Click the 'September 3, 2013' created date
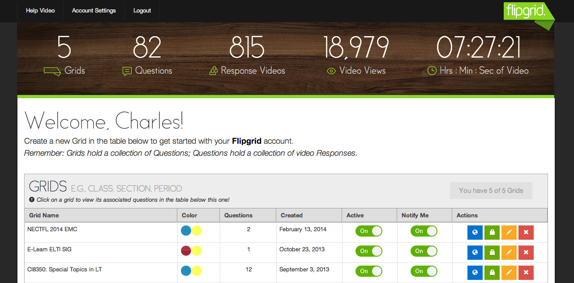574x283 pixels. point(304,270)
